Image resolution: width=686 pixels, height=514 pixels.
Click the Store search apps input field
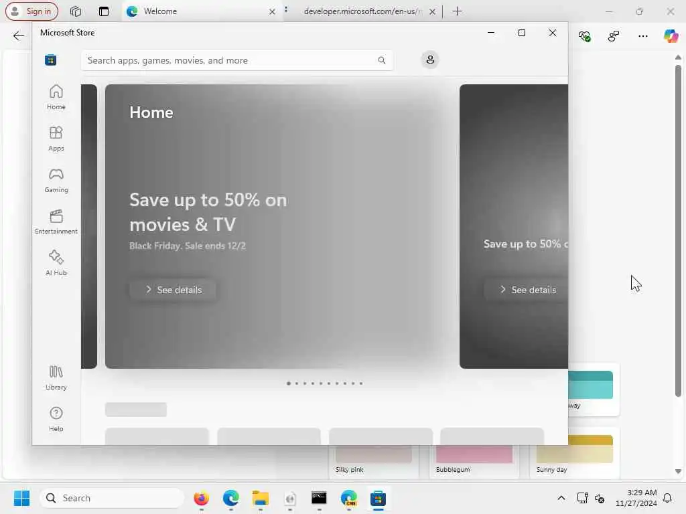(x=237, y=60)
